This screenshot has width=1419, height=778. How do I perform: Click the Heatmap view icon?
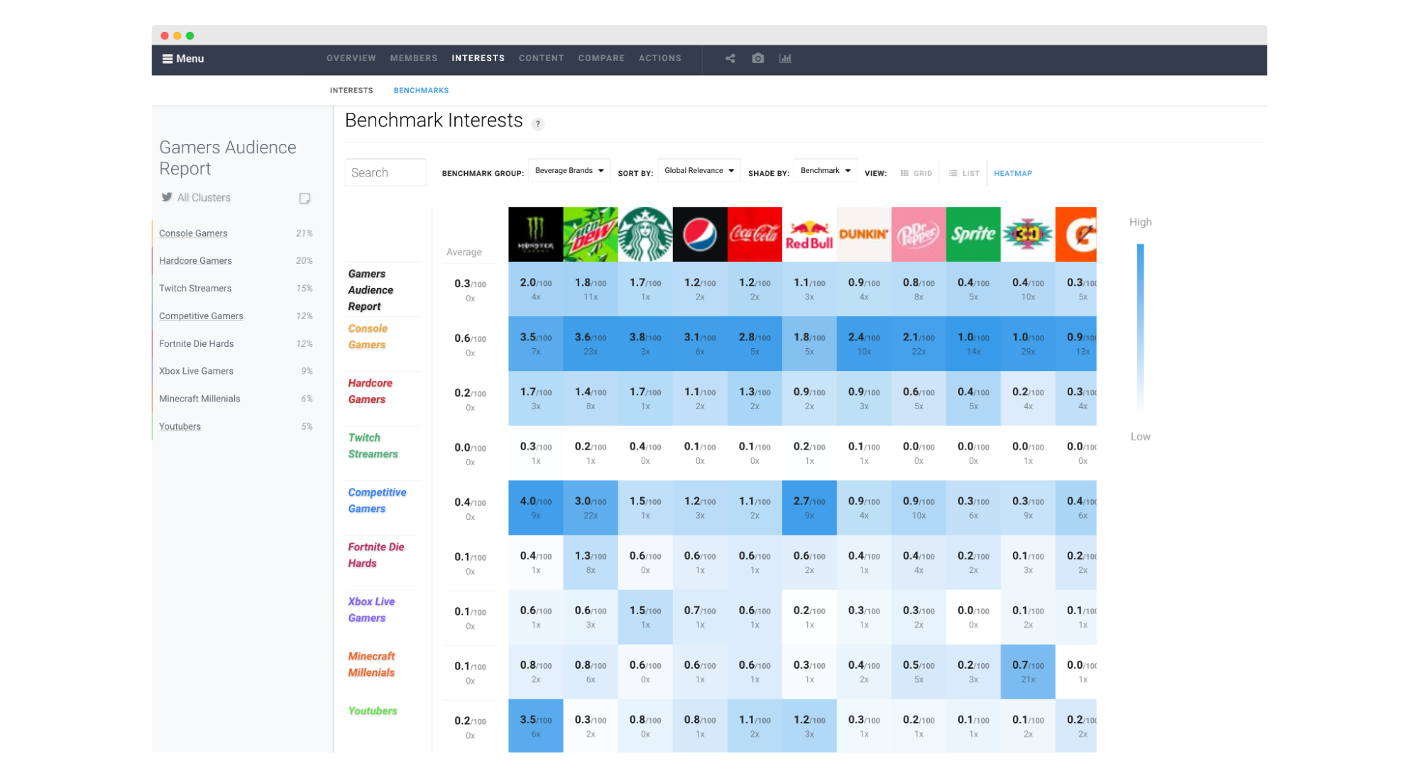pyautogui.click(x=1014, y=174)
